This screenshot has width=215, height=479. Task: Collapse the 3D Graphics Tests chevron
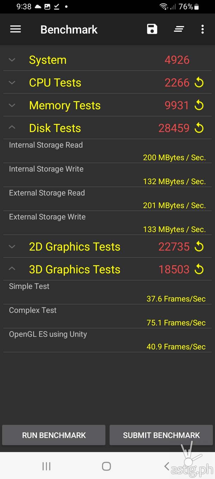pyautogui.click(x=12, y=269)
